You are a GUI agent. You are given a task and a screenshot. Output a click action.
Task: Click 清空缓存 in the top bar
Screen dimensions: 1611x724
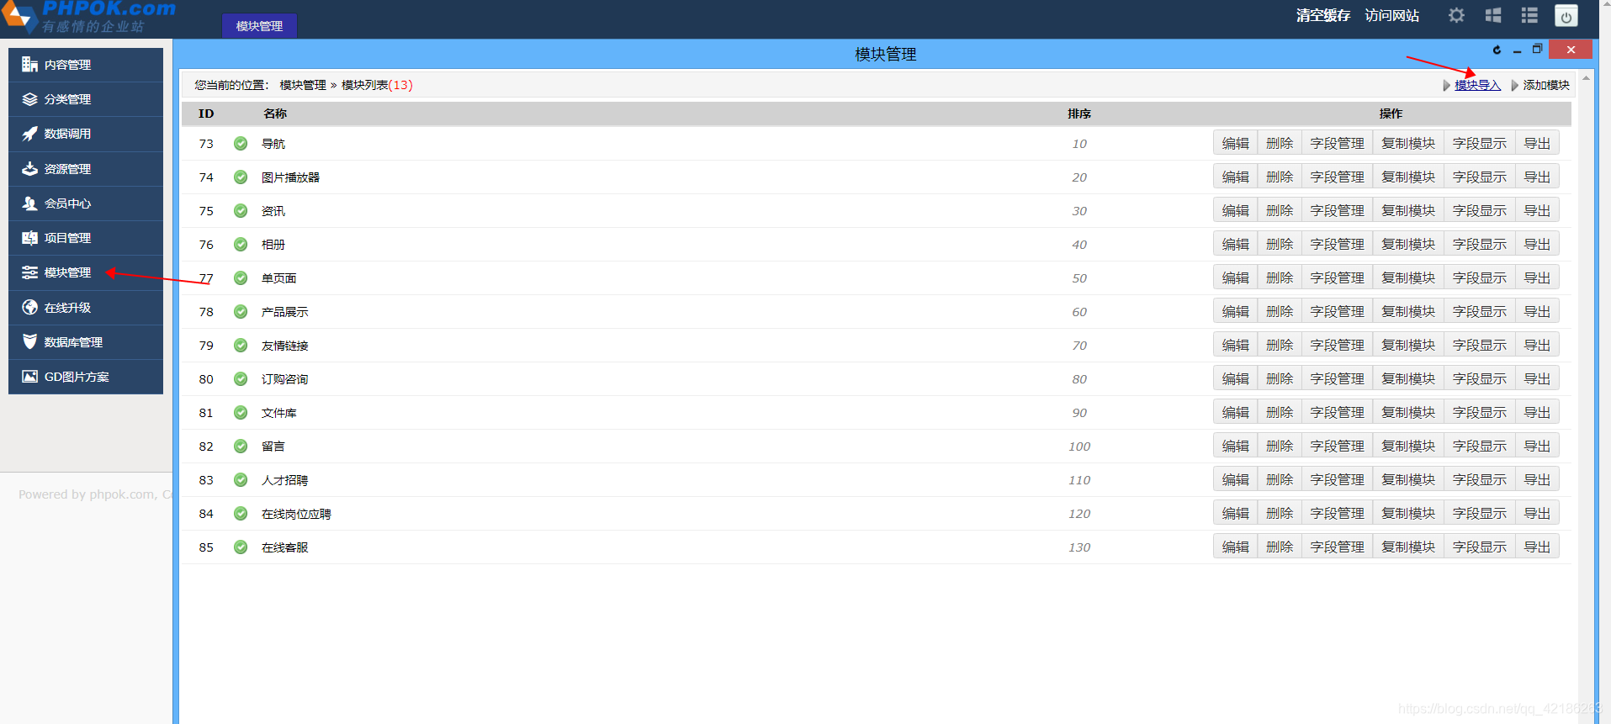(x=1322, y=15)
